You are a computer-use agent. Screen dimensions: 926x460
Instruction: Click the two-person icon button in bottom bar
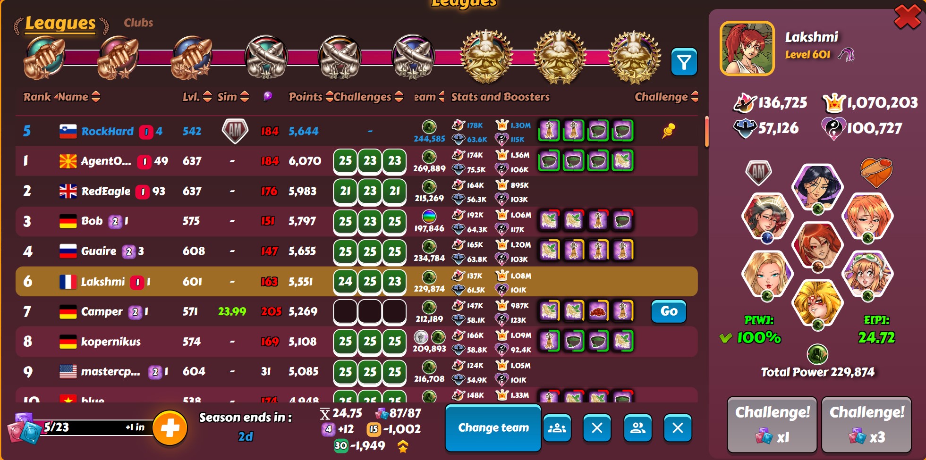638,428
